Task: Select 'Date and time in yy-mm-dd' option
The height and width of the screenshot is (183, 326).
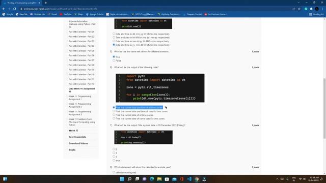Action: pos(114,45)
